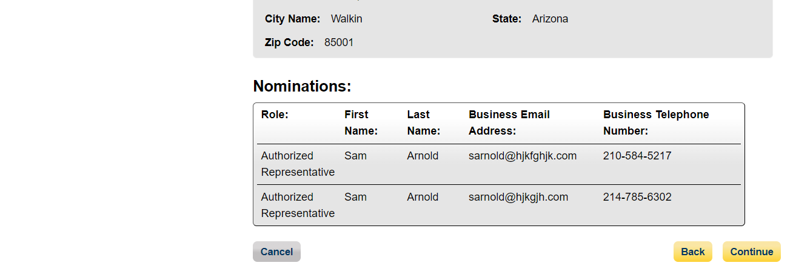This screenshot has width=793, height=274.
Task: Click the City Name value Walkin
Action: (x=346, y=19)
